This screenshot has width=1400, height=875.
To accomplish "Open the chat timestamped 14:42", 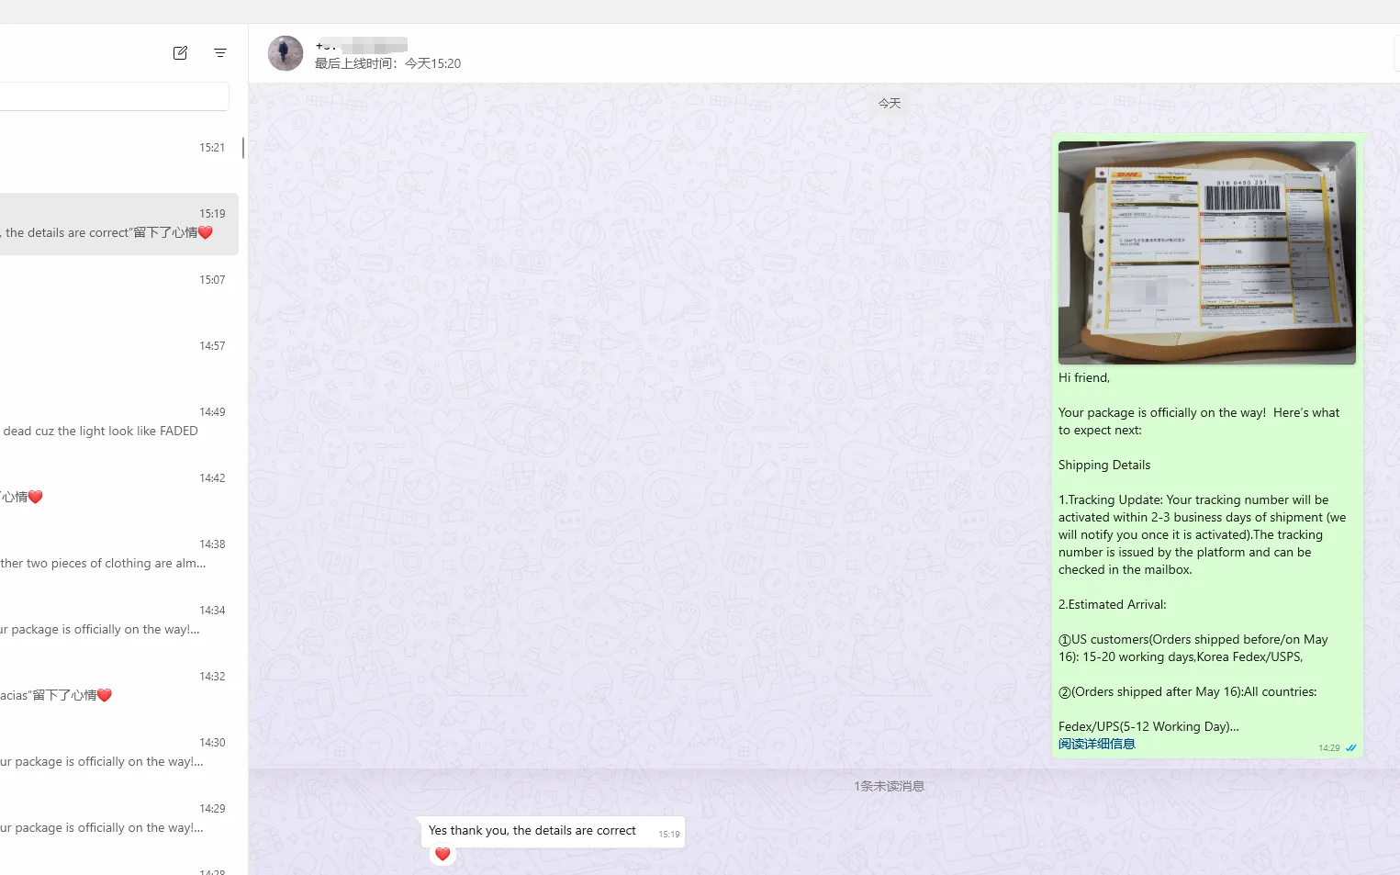I will point(119,488).
